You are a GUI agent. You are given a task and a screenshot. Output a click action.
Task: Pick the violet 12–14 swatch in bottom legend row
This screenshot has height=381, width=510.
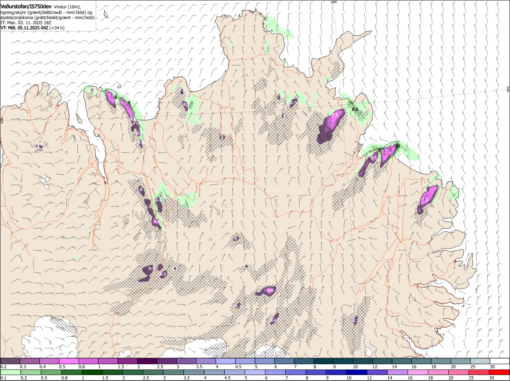[377, 372]
